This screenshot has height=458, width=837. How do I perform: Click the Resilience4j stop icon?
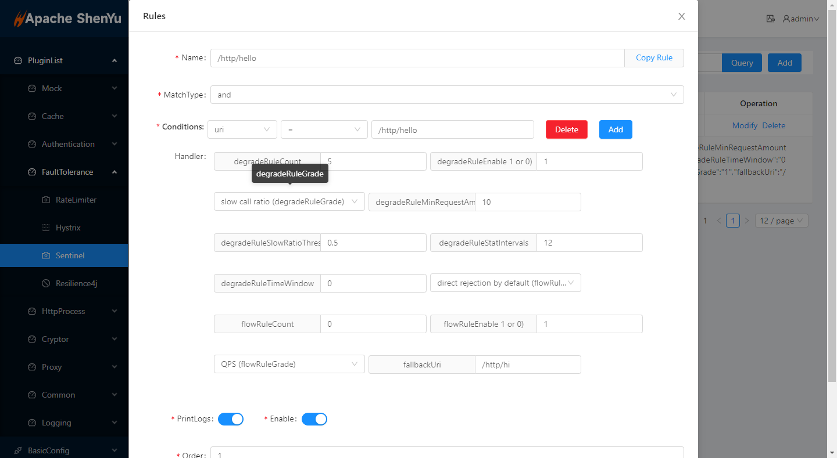tap(46, 283)
